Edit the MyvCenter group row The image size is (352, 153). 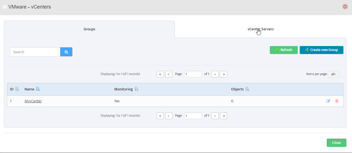328,101
